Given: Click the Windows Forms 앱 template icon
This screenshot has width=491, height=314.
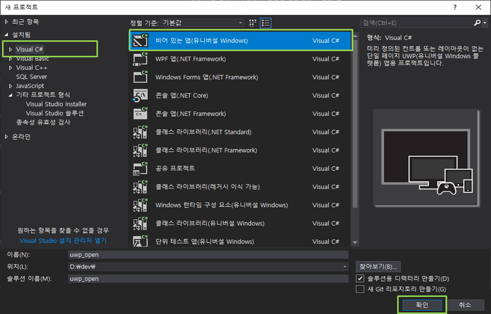Looking at the screenshot, I should click(140, 77).
